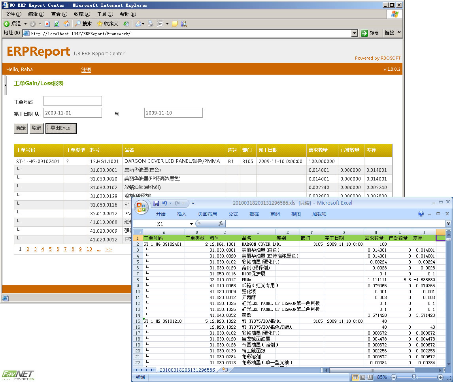This screenshot has height=382, width=453.
Task: Click Excel redo arrow in quick access
Action: pos(177,203)
